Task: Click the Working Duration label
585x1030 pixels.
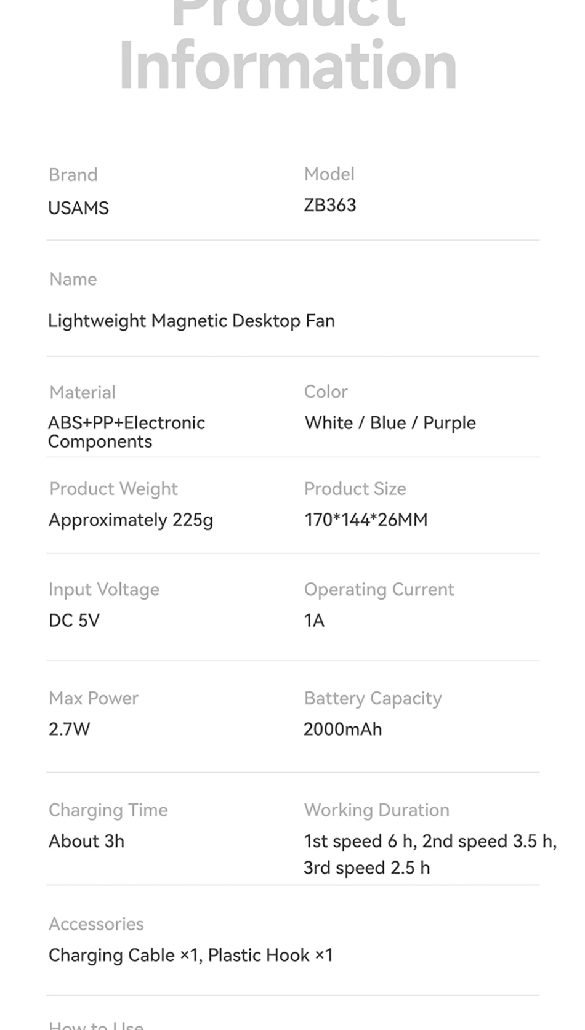Action: [x=376, y=810]
